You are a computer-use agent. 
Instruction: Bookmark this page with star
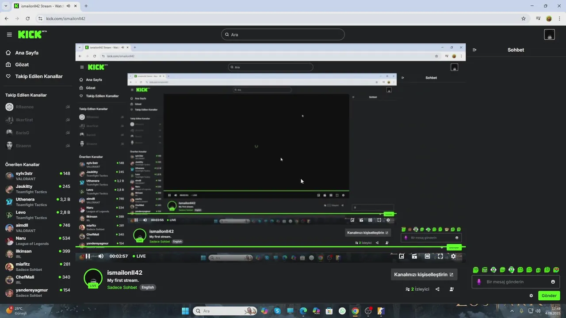tap(524, 19)
